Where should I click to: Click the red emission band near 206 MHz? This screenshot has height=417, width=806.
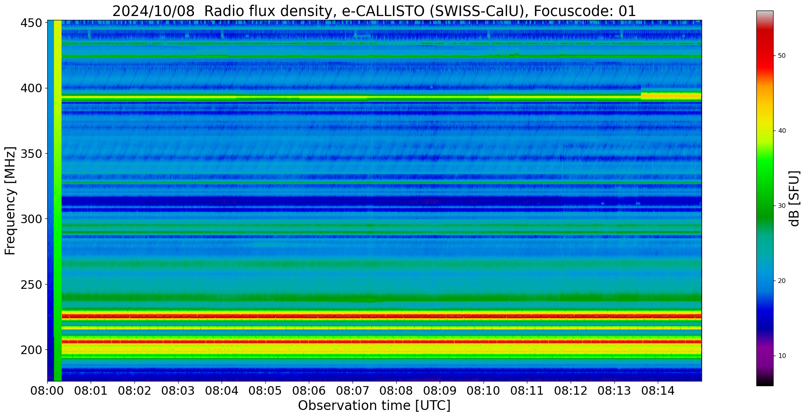coord(382,342)
